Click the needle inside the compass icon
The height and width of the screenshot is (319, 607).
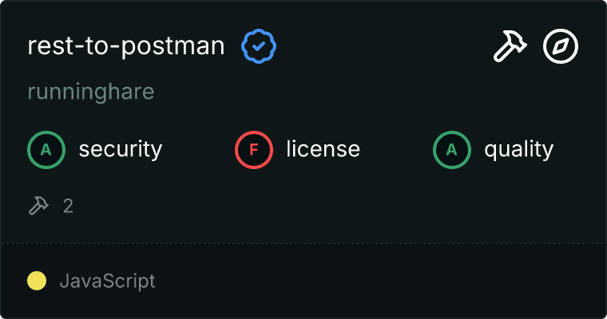point(561,47)
